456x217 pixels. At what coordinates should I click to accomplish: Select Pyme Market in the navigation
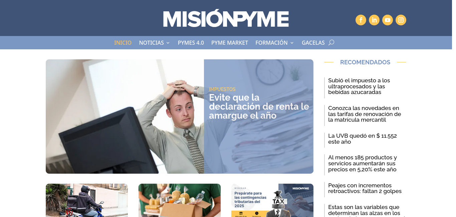(230, 43)
